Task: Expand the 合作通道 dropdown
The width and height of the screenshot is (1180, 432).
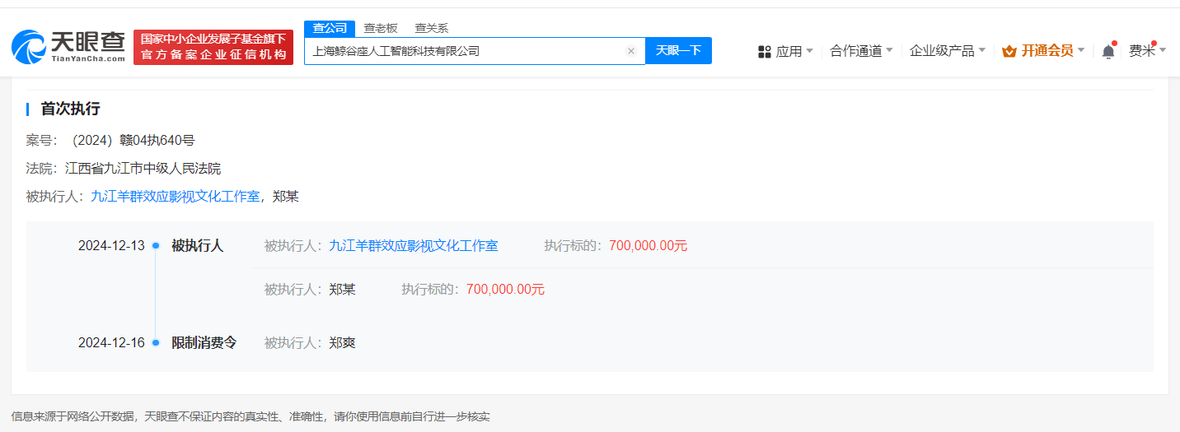Action: coord(861,51)
